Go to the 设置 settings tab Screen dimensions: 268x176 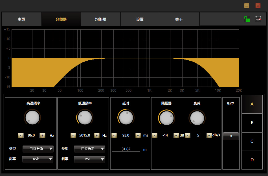(140, 19)
